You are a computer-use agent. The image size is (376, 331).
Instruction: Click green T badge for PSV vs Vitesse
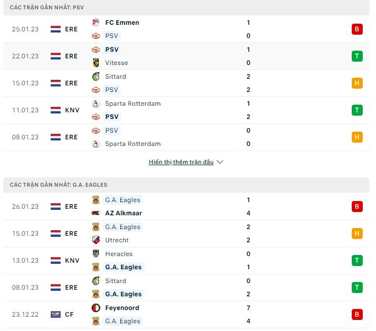tap(357, 56)
